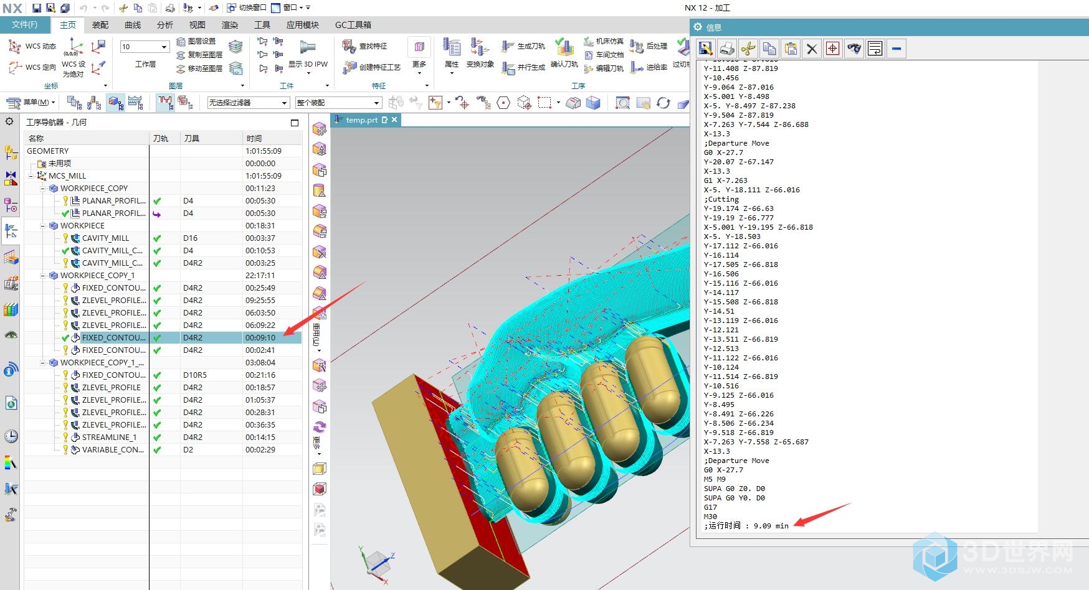Click the Verify Tool Path (确认刀轨) icon
The width and height of the screenshot is (1089, 590).
[564, 47]
